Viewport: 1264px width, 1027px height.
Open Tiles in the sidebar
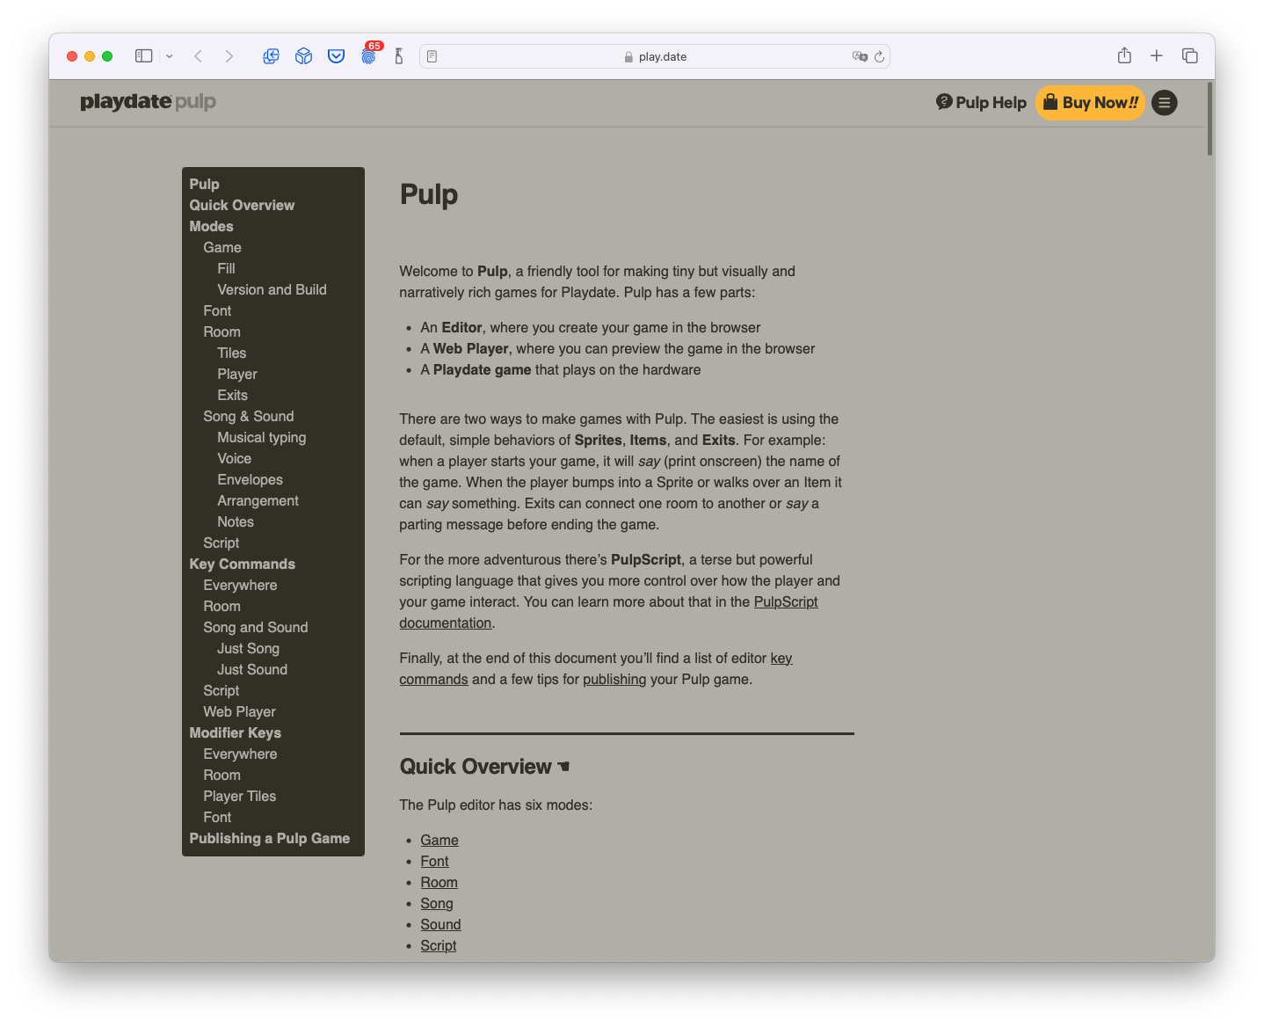click(232, 353)
